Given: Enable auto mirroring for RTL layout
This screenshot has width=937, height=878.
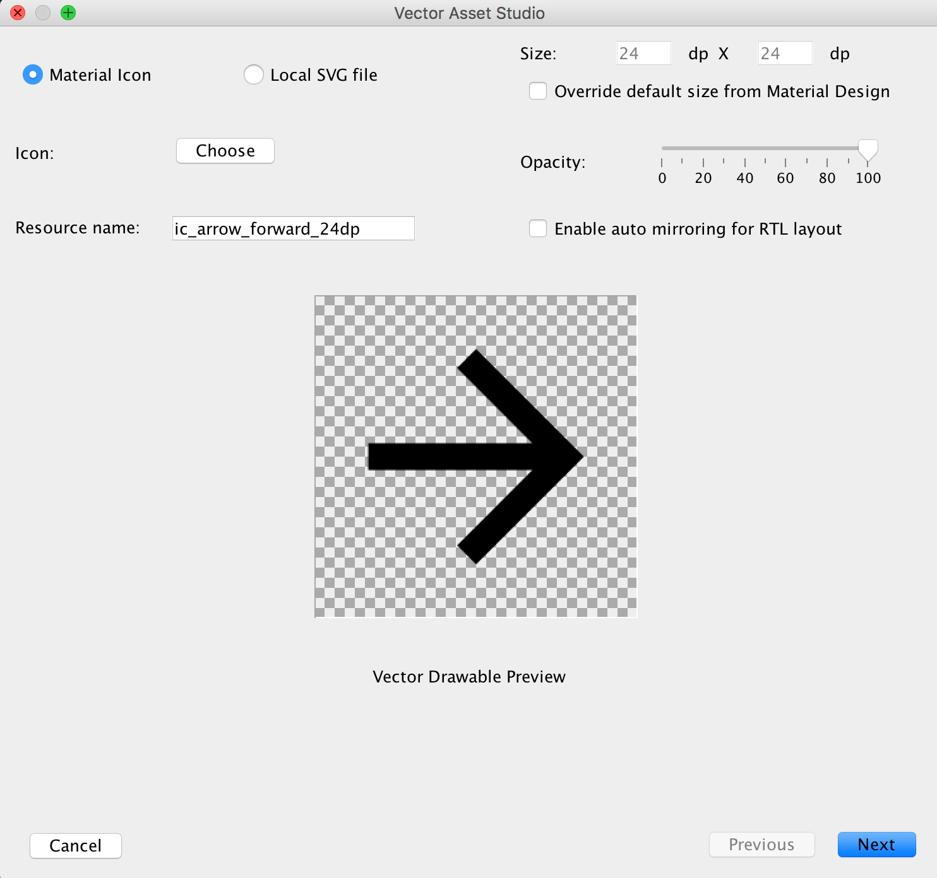Looking at the screenshot, I should point(538,228).
